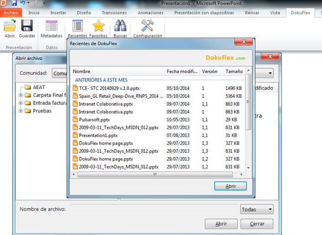Click icon of Spain_GL Retail_Deep-Dive file
The image size is (322, 235).
75,96
